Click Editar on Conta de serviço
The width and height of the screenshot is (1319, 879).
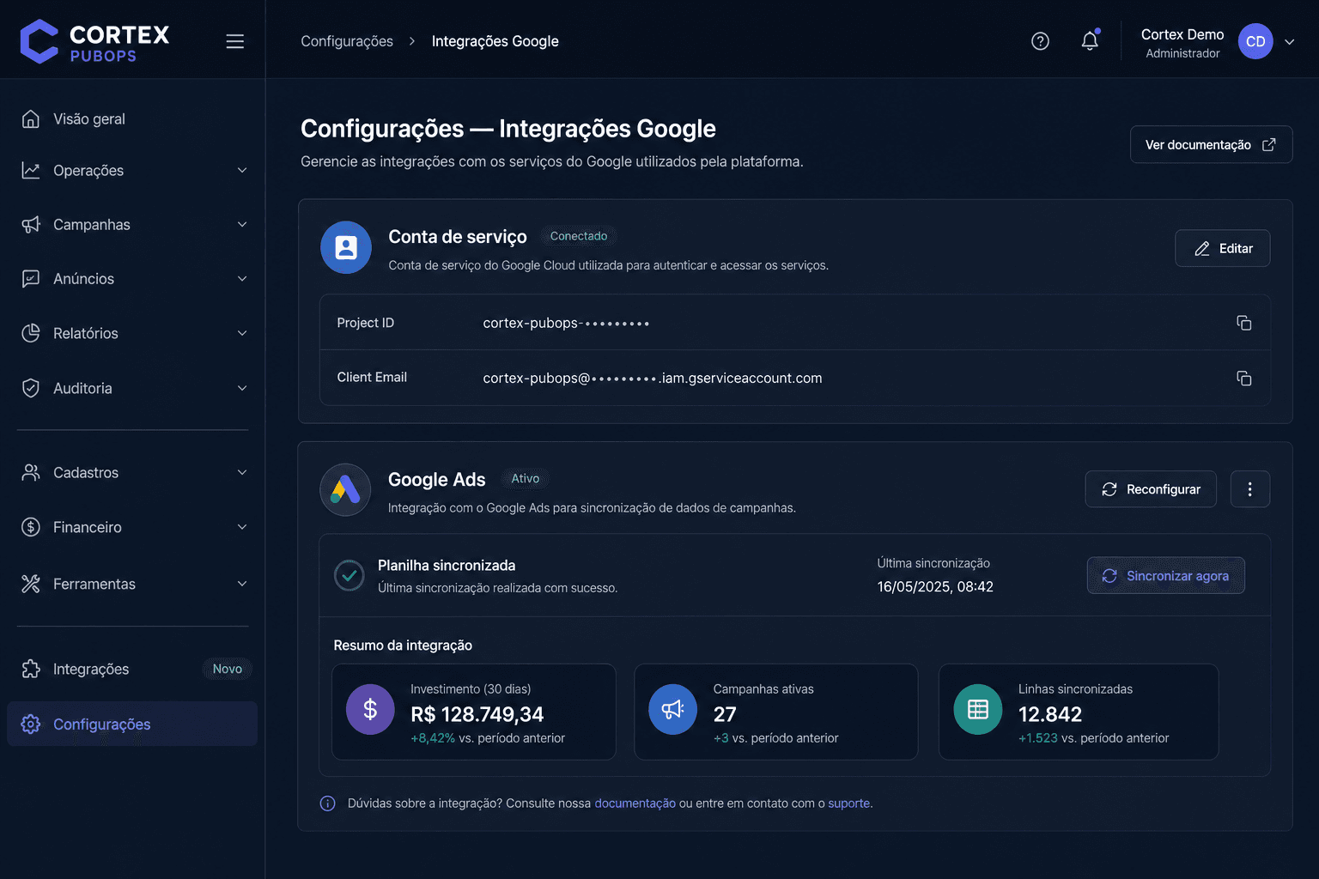pyautogui.click(x=1222, y=248)
